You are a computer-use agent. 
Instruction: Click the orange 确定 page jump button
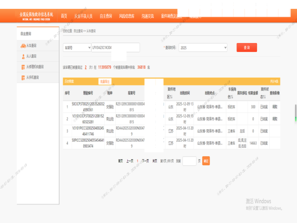[x=206, y=161]
